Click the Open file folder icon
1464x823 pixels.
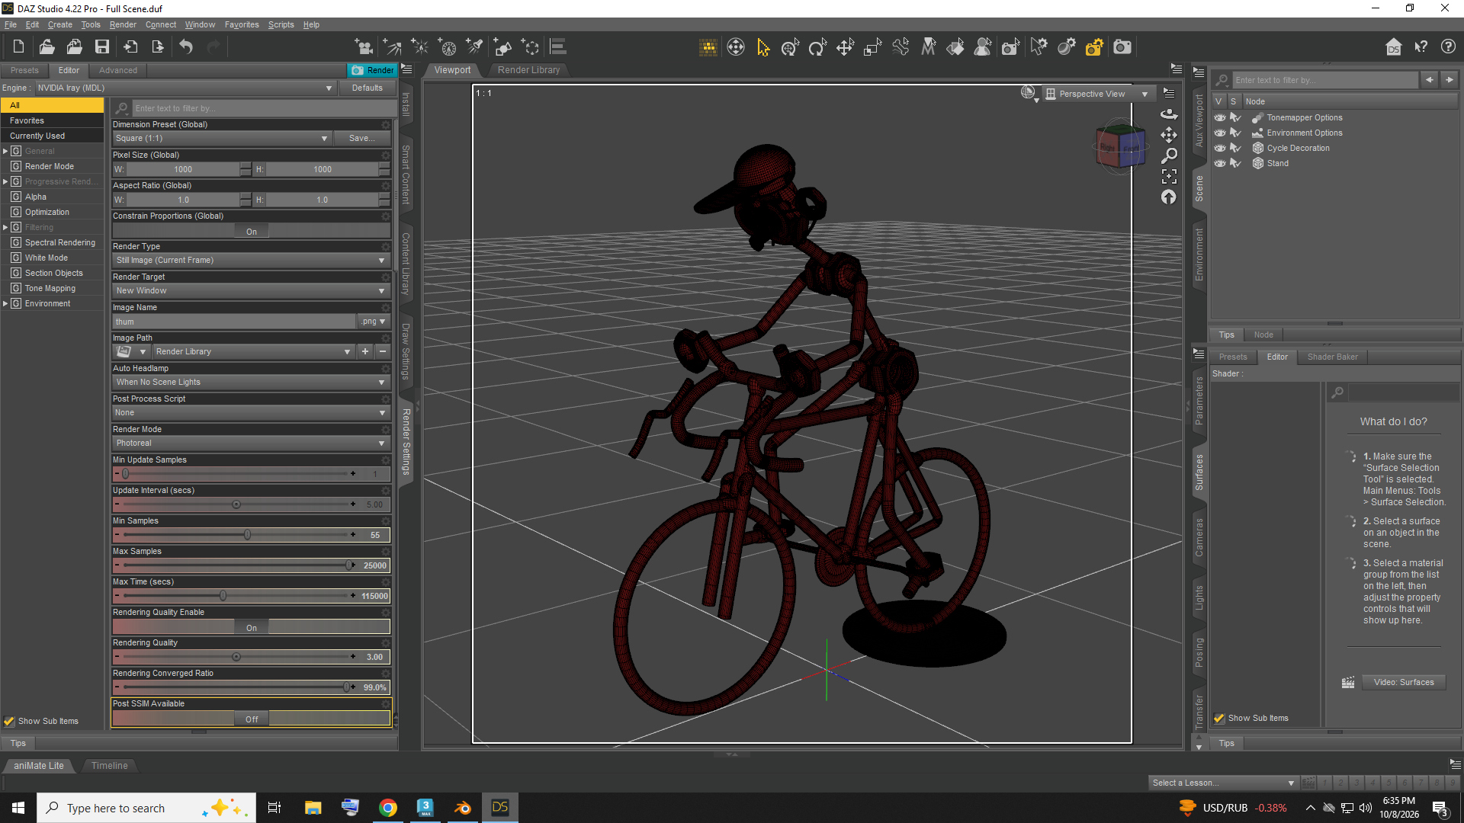pyautogui.click(x=47, y=47)
